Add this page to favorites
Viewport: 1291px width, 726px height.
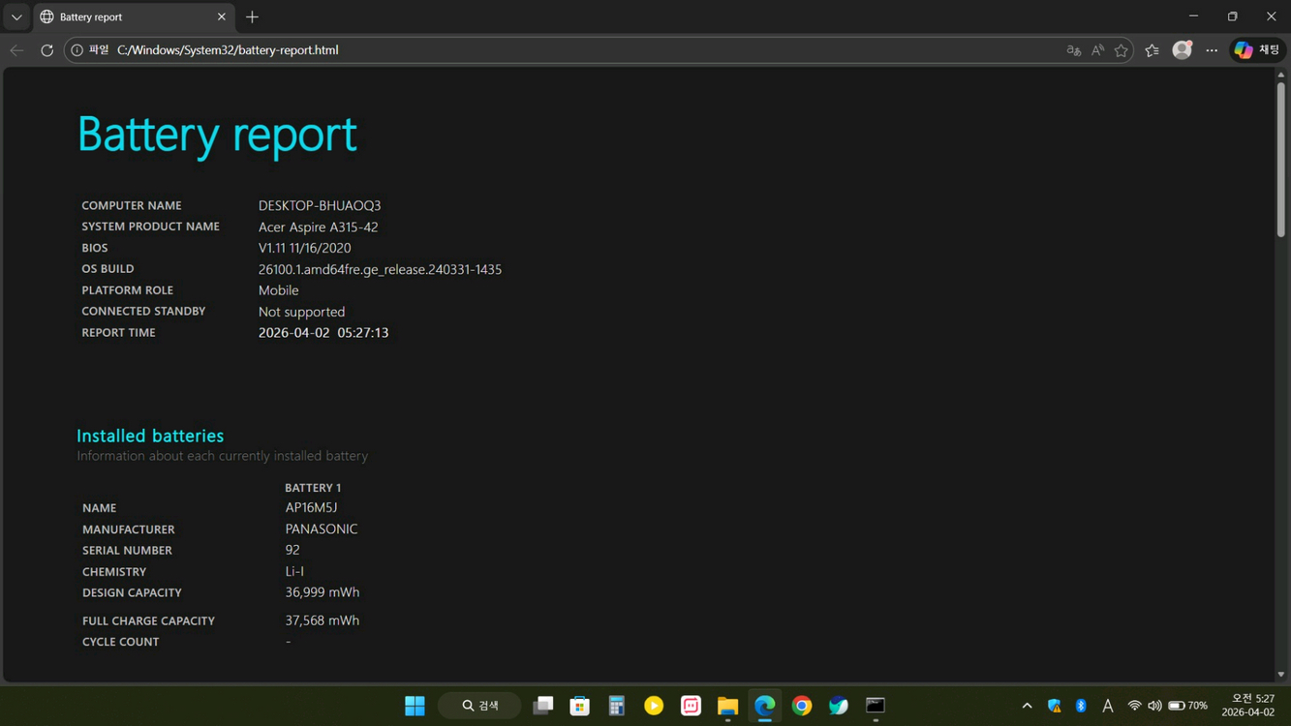[1121, 49]
